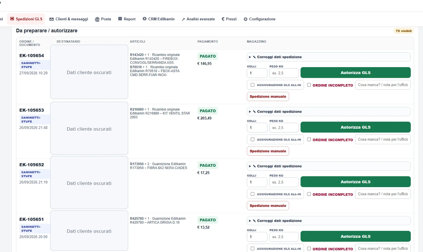Click the Peso KG field for EK-105651
Image resolution: width=423 pixels, height=252 pixels.
point(284,237)
